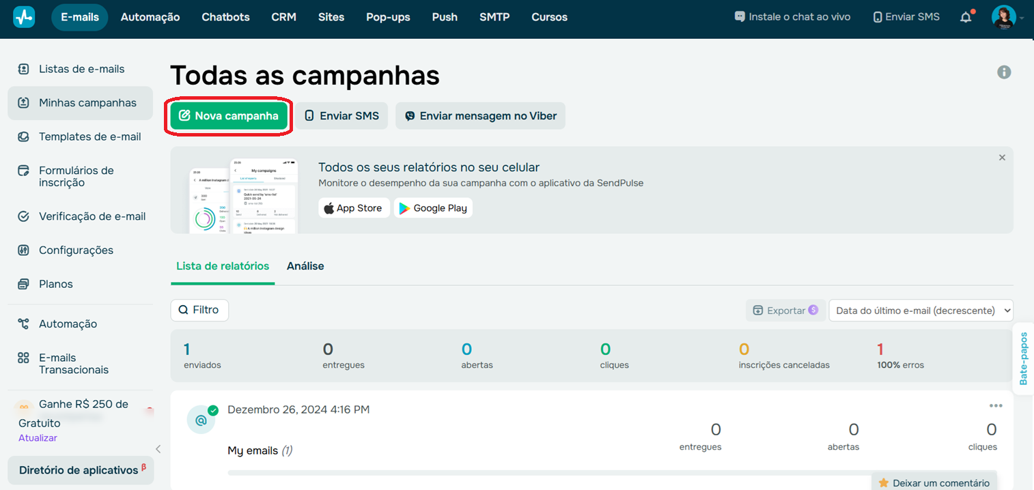This screenshot has width=1034, height=490.
Task: Click Instale o chat ao vivo
Action: [792, 17]
